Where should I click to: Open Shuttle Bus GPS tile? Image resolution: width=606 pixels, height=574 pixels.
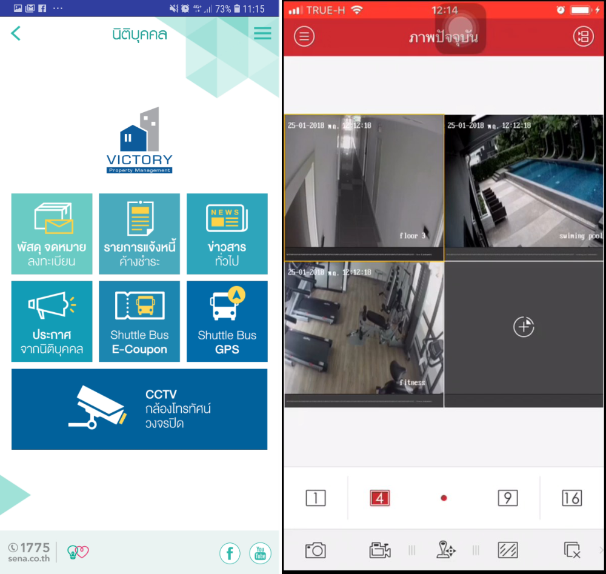[227, 321]
